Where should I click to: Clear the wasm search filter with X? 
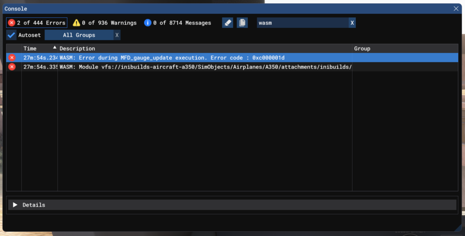pos(352,23)
